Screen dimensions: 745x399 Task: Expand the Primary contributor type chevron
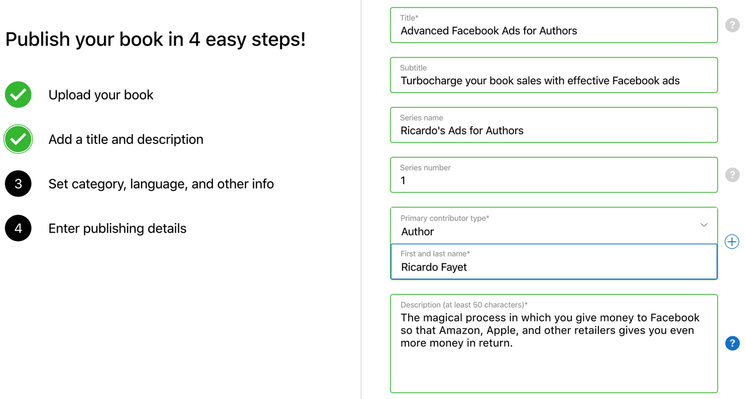[x=704, y=225]
